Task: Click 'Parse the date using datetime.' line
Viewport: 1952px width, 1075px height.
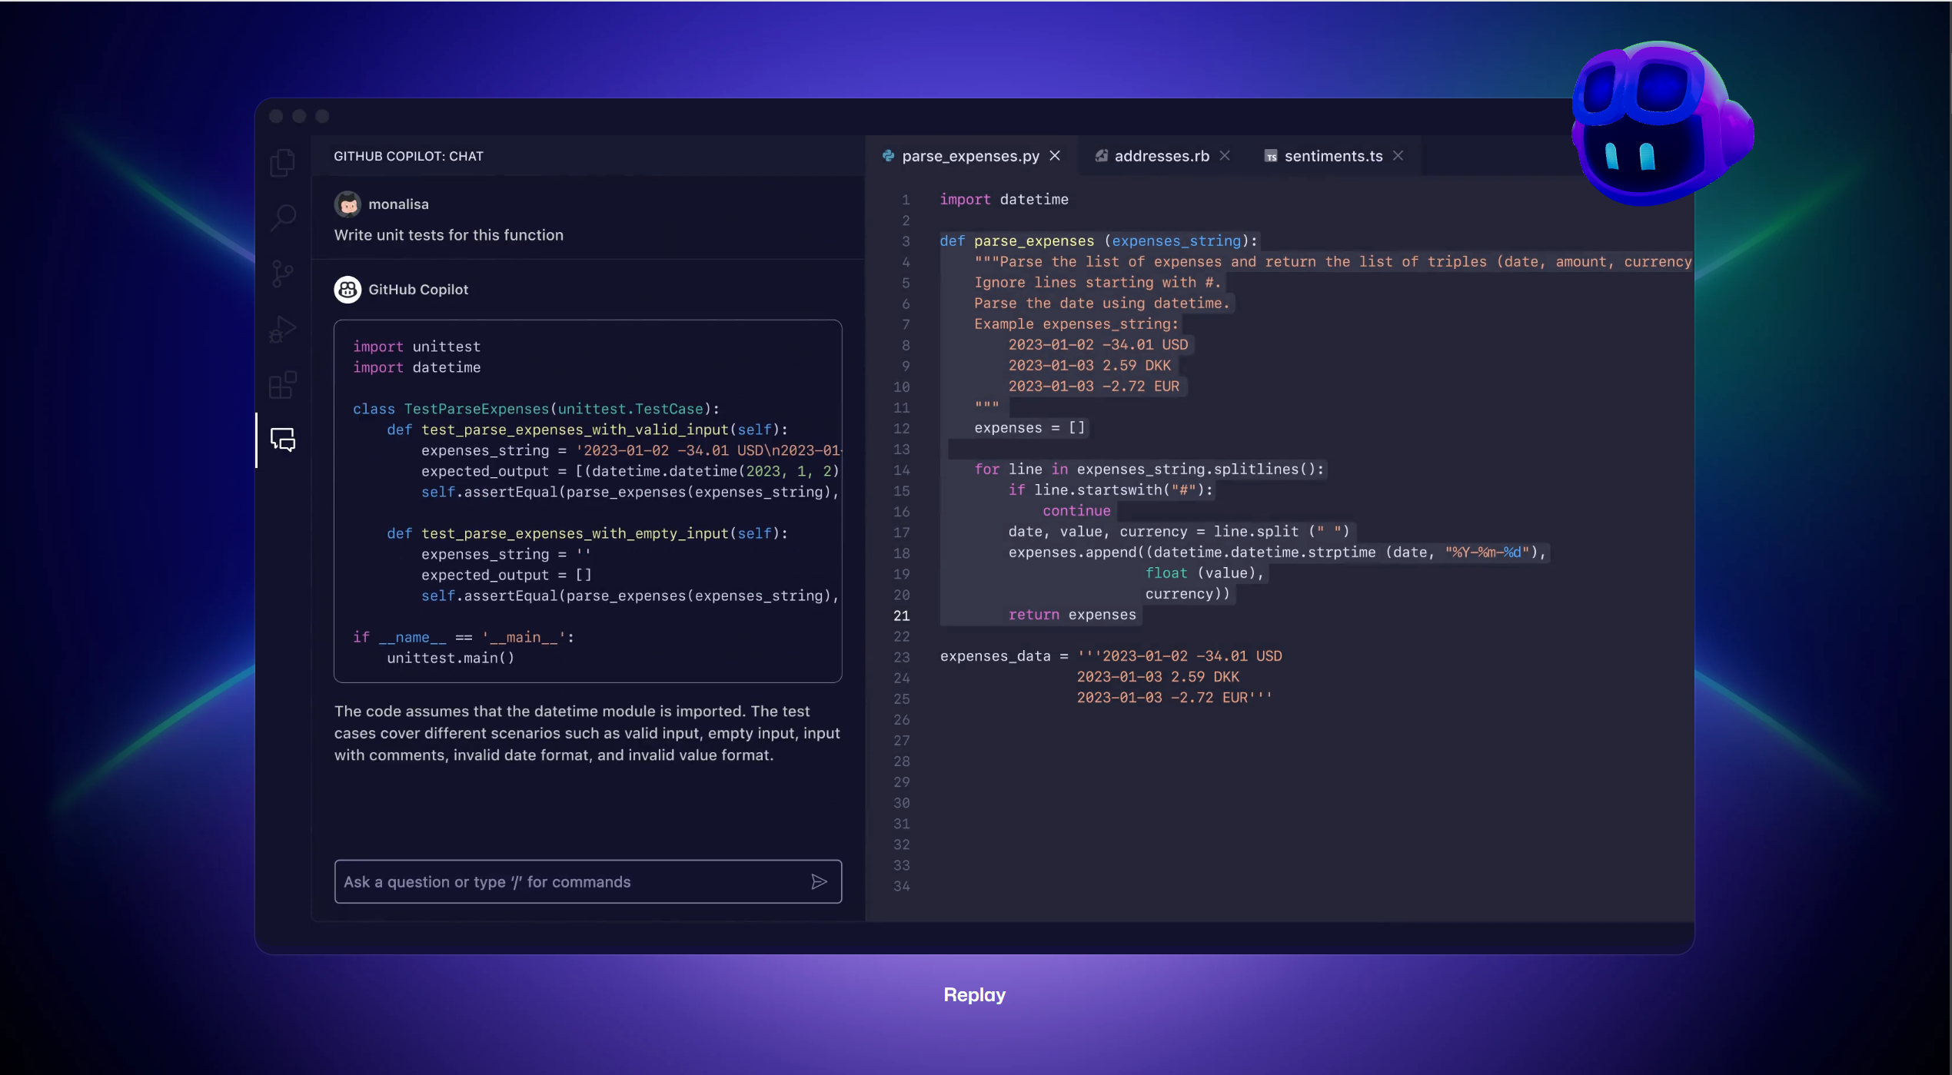Action: (1102, 304)
